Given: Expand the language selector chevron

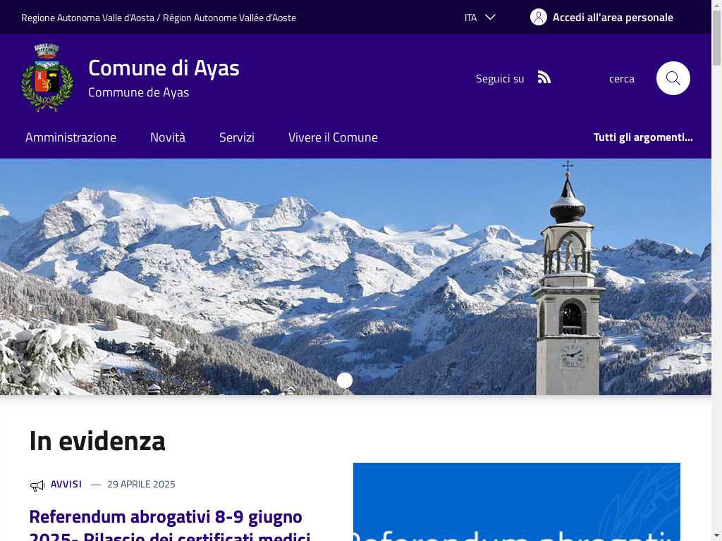Looking at the screenshot, I should 491,17.
